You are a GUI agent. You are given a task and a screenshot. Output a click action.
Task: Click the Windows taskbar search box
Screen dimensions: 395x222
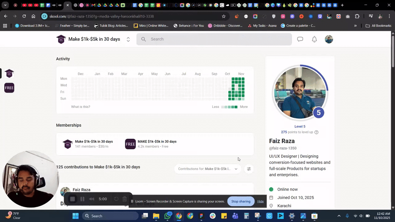(110, 216)
